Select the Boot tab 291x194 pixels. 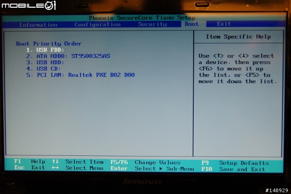(x=191, y=24)
